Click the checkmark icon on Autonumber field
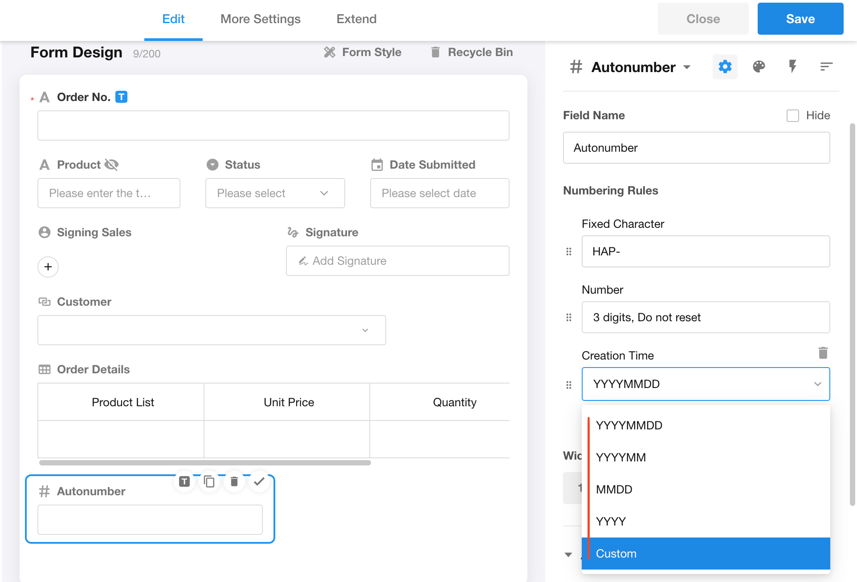 tap(259, 481)
